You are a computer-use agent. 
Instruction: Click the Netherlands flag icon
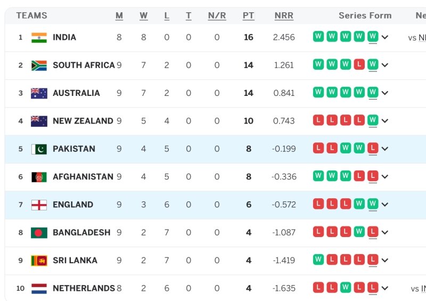click(39, 288)
